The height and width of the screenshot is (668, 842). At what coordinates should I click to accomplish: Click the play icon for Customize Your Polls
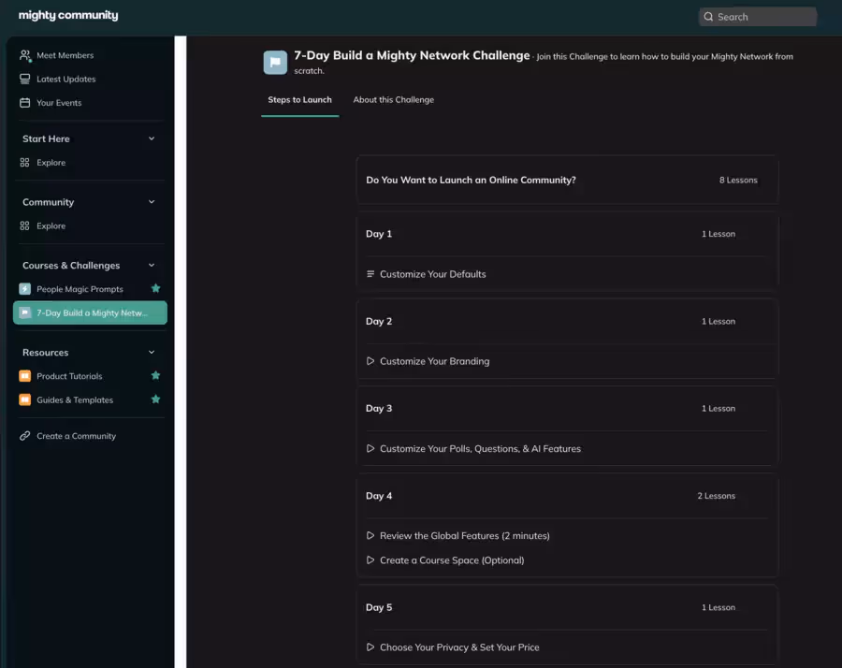(370, 448)
